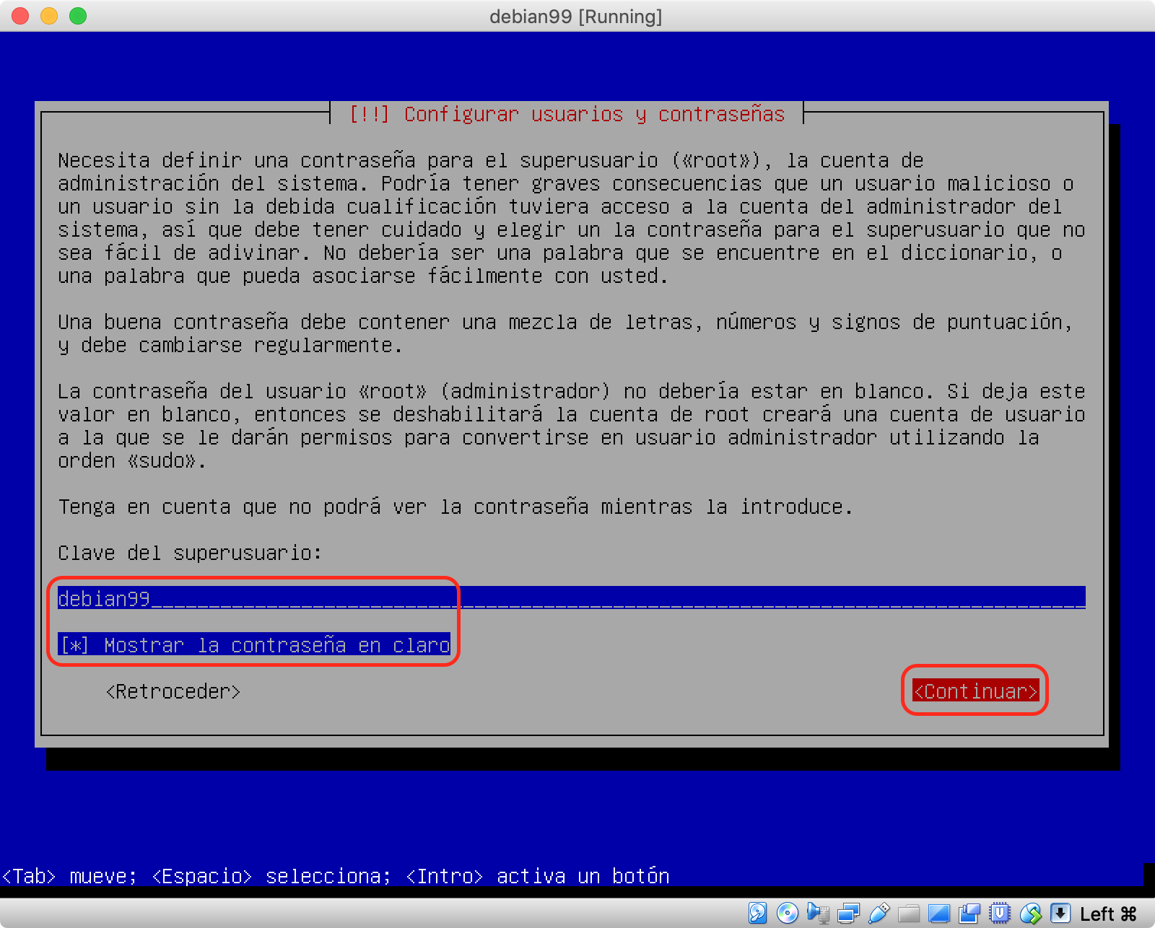Viewport: 1155px width, 928px height.
Task: Focus the superuser password field containing debian99
Action: 572,598
